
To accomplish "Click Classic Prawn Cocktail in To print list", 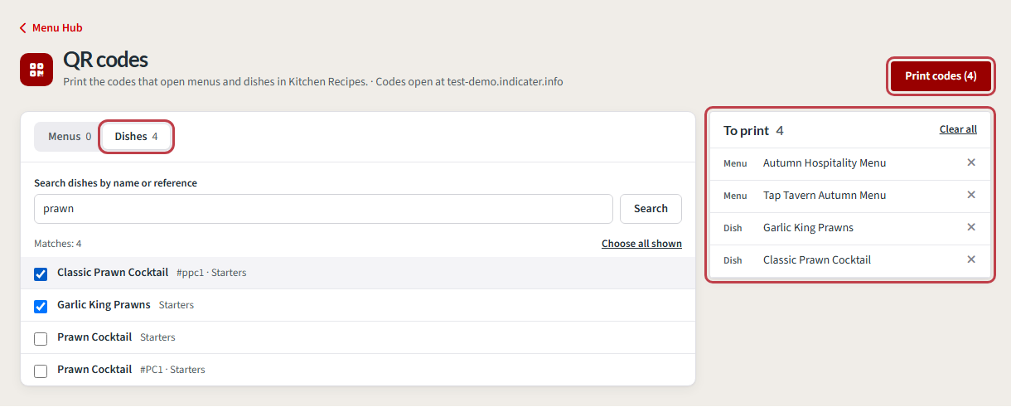I will coord(817,260).
